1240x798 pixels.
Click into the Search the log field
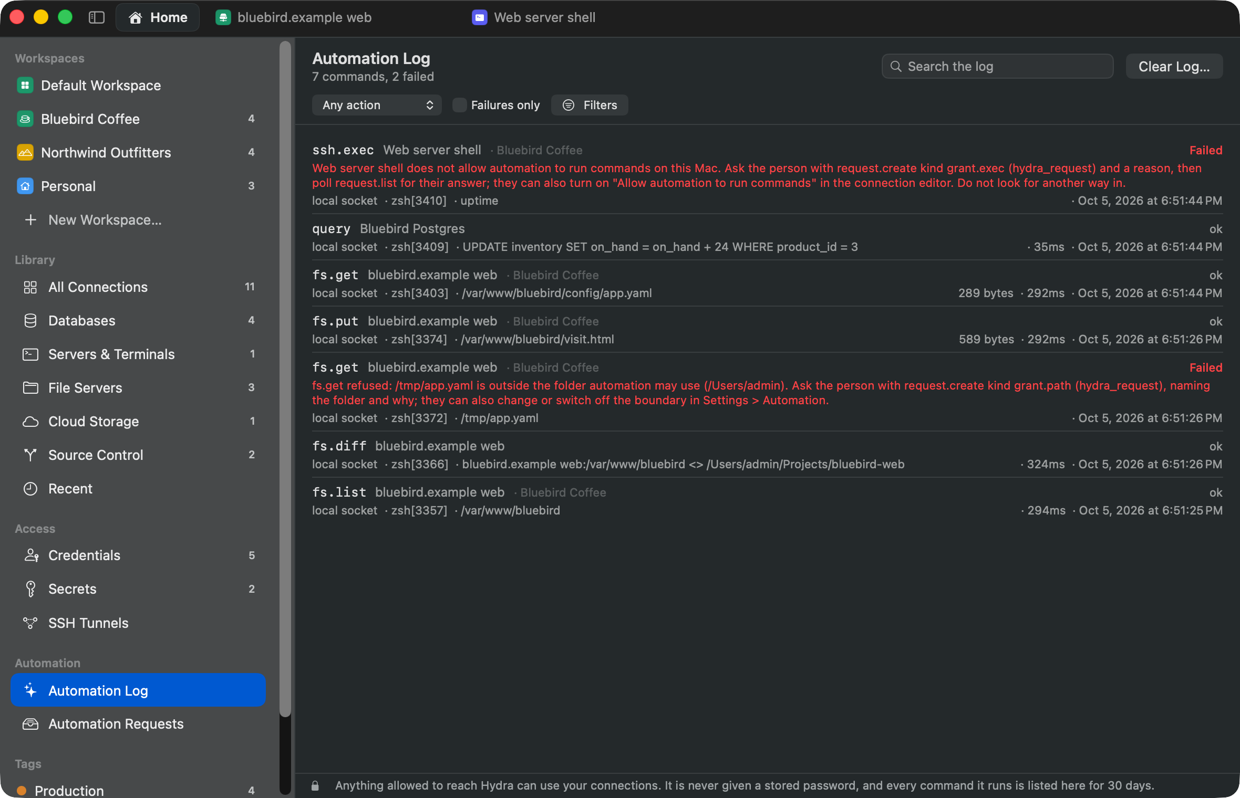point(997,66)
